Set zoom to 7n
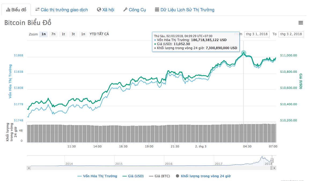The width and height of the screenshot is (312, 181). [53, 34]
